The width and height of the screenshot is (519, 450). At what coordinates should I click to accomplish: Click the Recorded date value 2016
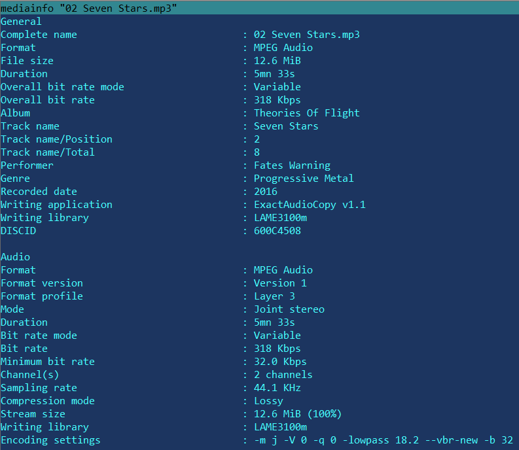coord(266,192)
